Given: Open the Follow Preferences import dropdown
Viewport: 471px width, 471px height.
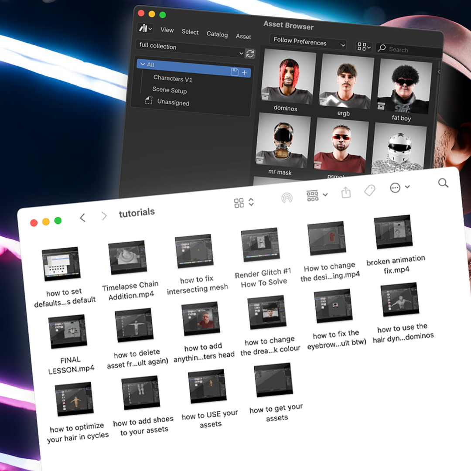Looking at the screenshot, I should pos(308,43).
